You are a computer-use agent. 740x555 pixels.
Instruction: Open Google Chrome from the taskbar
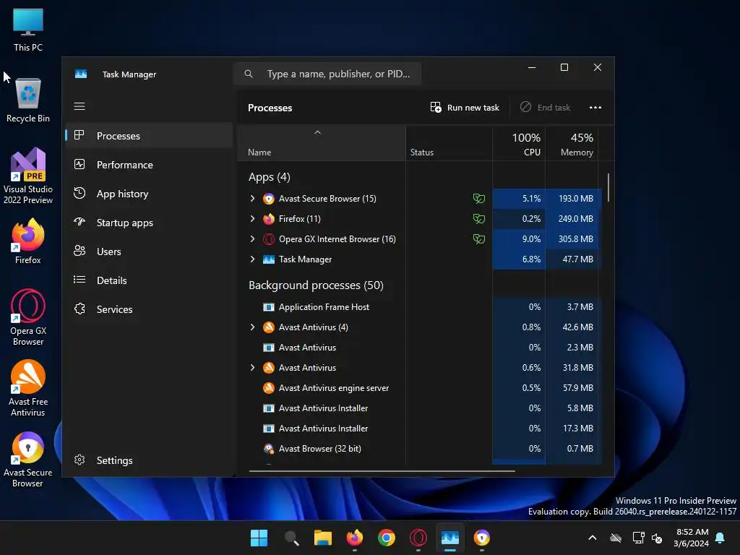pyautogui.click(x=386, y=538)
